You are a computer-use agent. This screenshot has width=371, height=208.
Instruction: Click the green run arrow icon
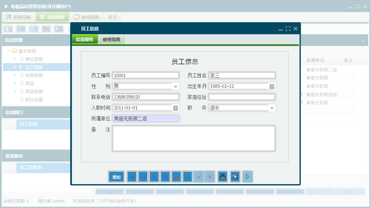[x=247, y=176]
